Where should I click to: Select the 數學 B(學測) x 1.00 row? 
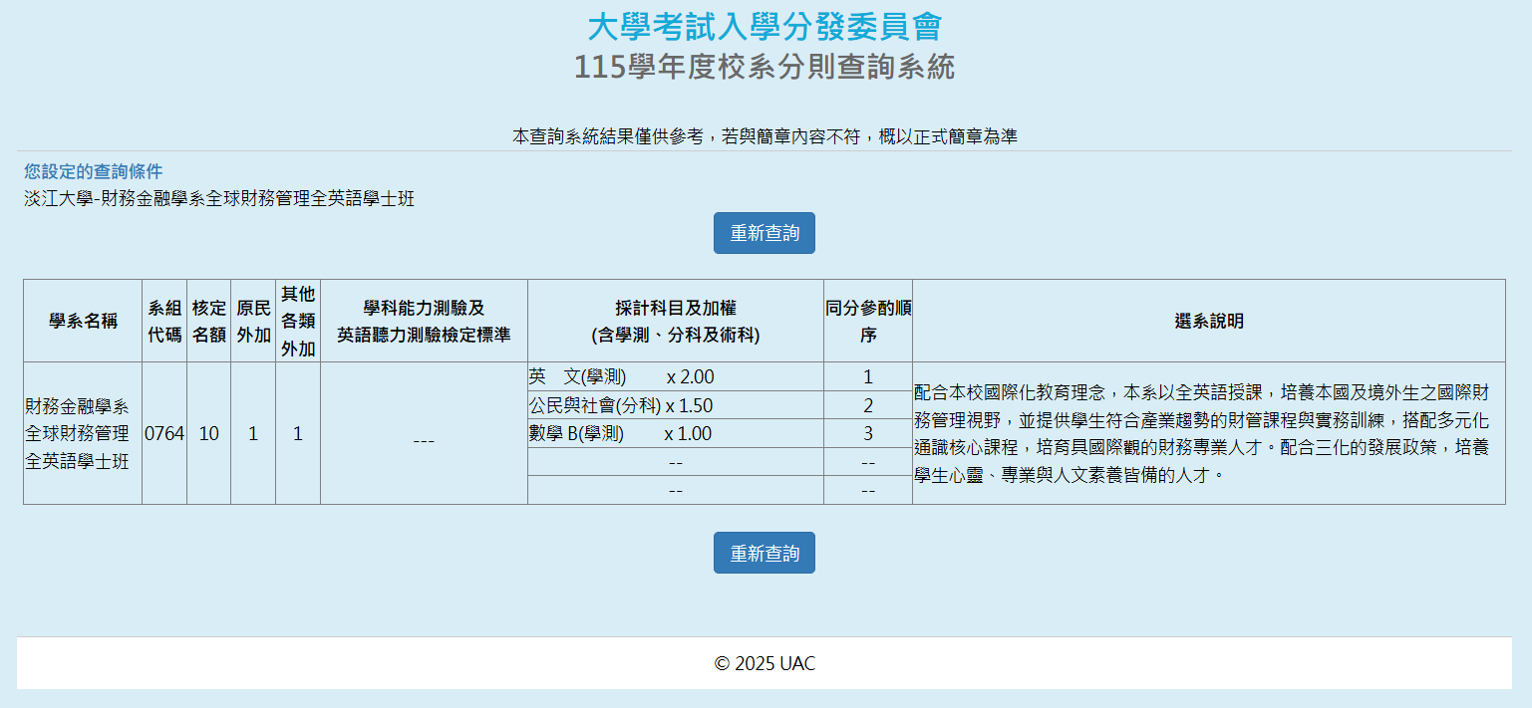[x=621, y=433]
